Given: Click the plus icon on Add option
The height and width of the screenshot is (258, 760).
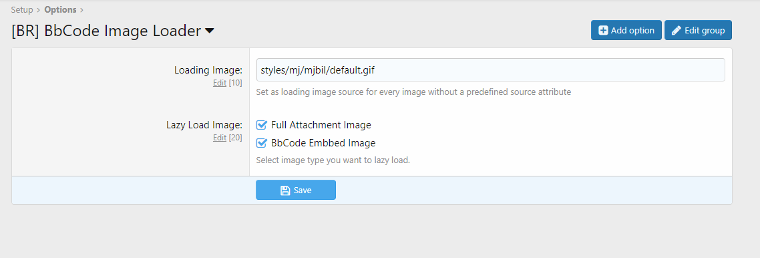Looking at the screenshot, I should (603, 31).
